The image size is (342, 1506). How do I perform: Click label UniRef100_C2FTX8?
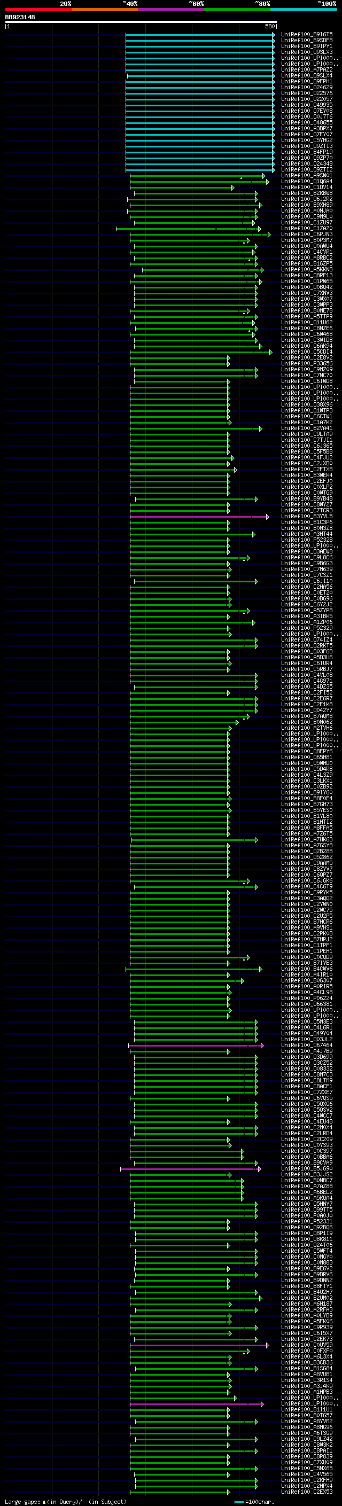pos(307,470)
